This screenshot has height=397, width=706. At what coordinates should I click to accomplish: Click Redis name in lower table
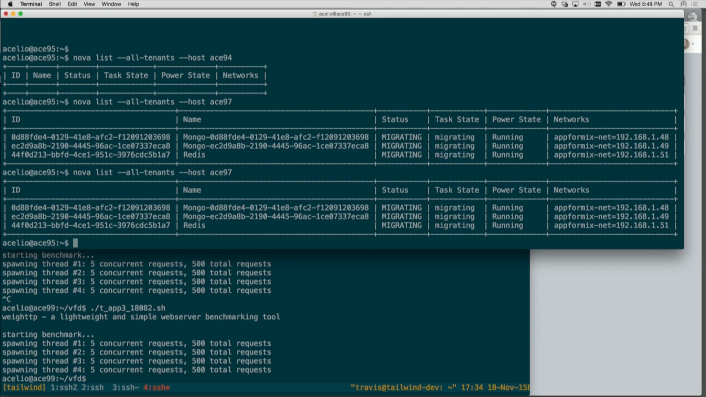pos(194,225)
